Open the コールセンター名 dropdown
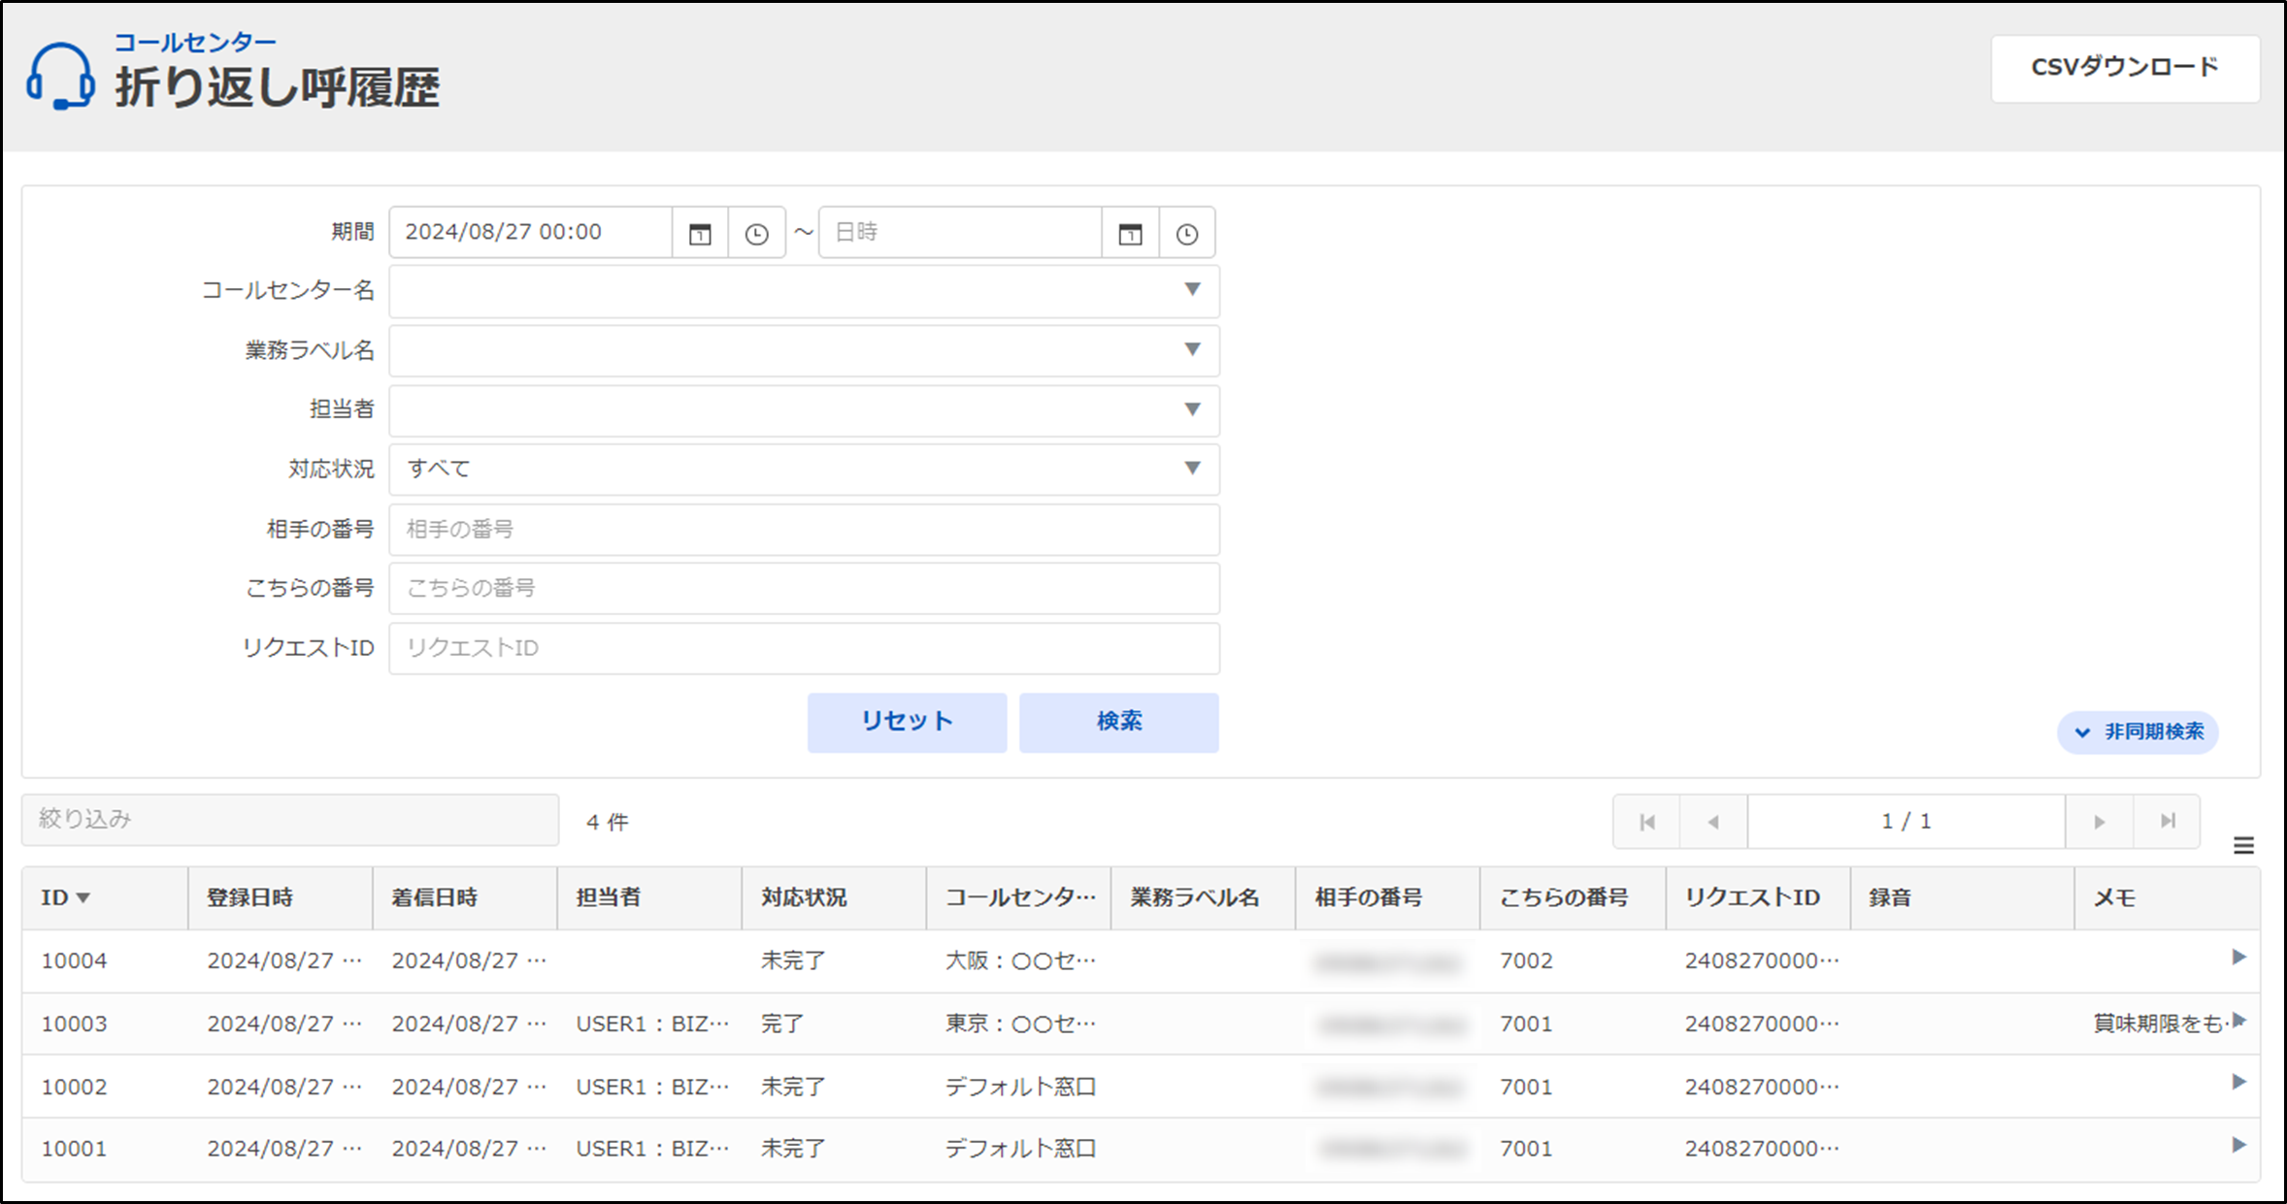The width and height of the screenshot is (2287, 1204). pos(804,291)
